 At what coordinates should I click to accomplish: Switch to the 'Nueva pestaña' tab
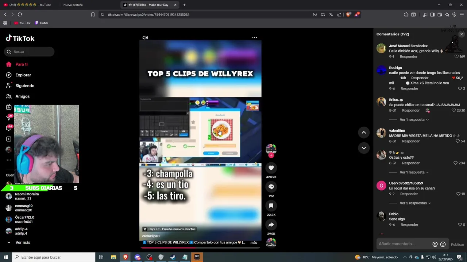[x=73, y=5]
